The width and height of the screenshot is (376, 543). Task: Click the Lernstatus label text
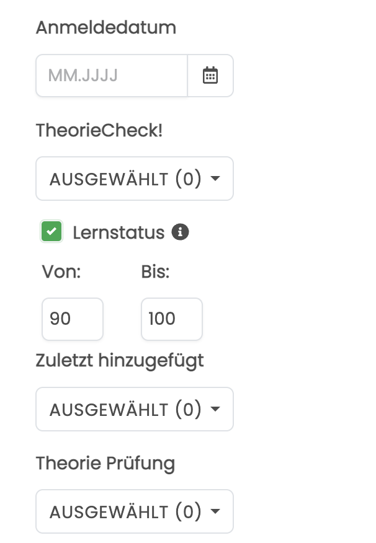(119, 232)
